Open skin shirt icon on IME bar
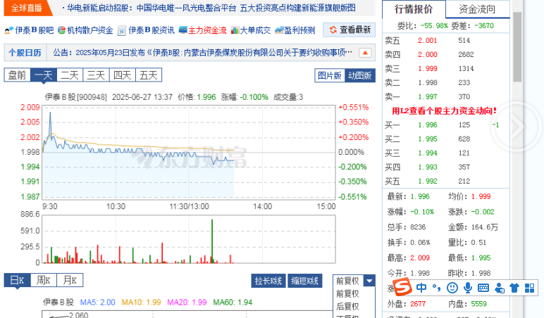This screenshot has height=318, width=544. point(514,288)
